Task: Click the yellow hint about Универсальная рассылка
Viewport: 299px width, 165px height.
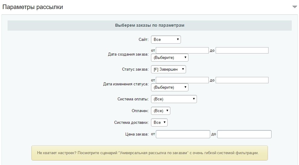Action: (x=150, y=153)
